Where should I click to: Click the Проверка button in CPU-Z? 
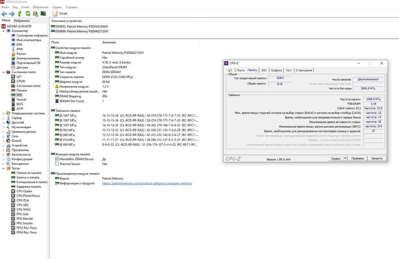(358, 158)
